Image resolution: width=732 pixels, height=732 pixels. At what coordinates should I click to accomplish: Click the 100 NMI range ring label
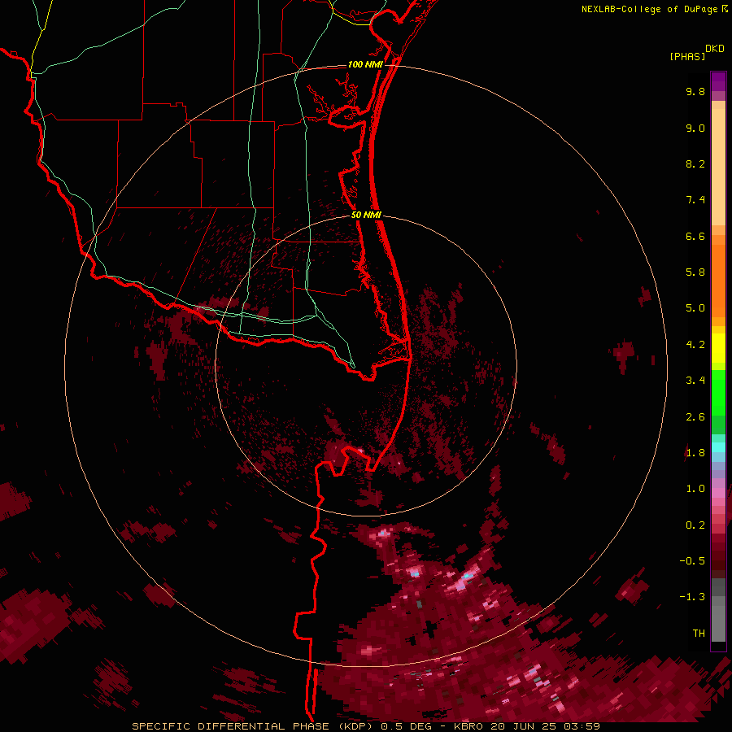click(x=365, y=64)
